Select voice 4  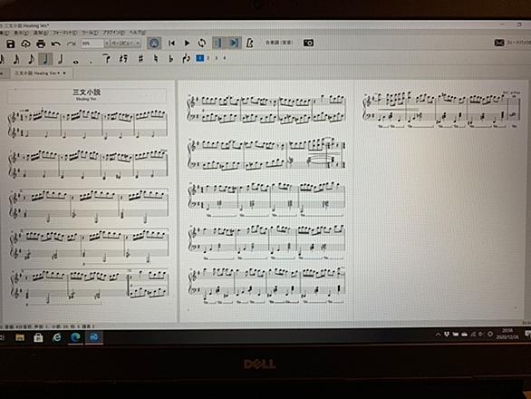pos(224,58)
